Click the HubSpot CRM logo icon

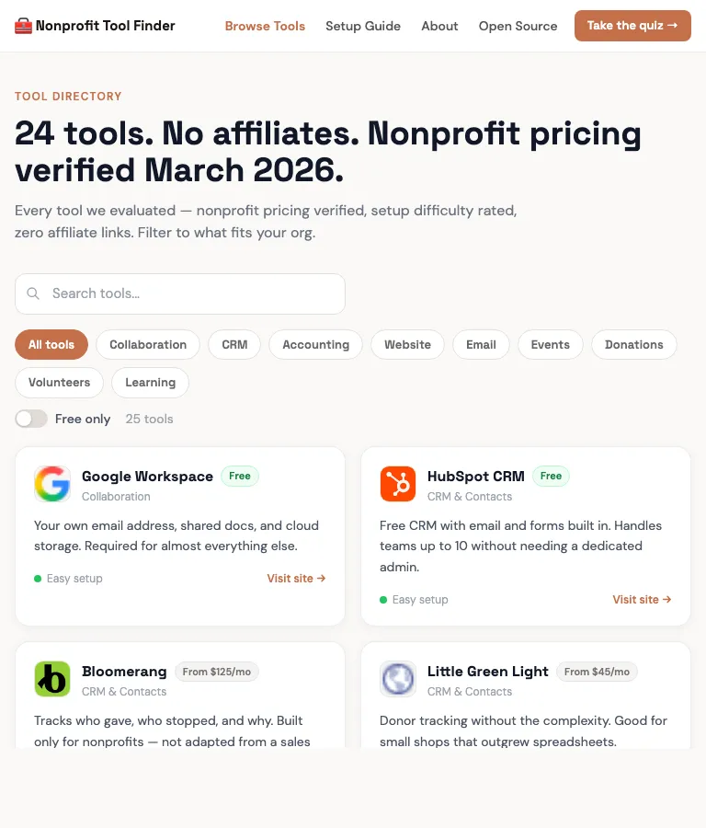(398, 484)
